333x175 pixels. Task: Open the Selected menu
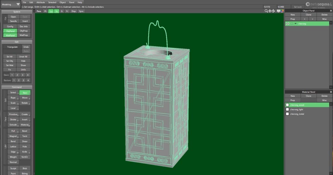[x=52, y=2]
